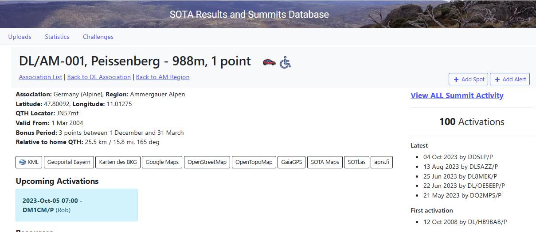Select the DM1CM/P upcoming activation card
This screenshot has height=232, width=536.
point(76,205)
